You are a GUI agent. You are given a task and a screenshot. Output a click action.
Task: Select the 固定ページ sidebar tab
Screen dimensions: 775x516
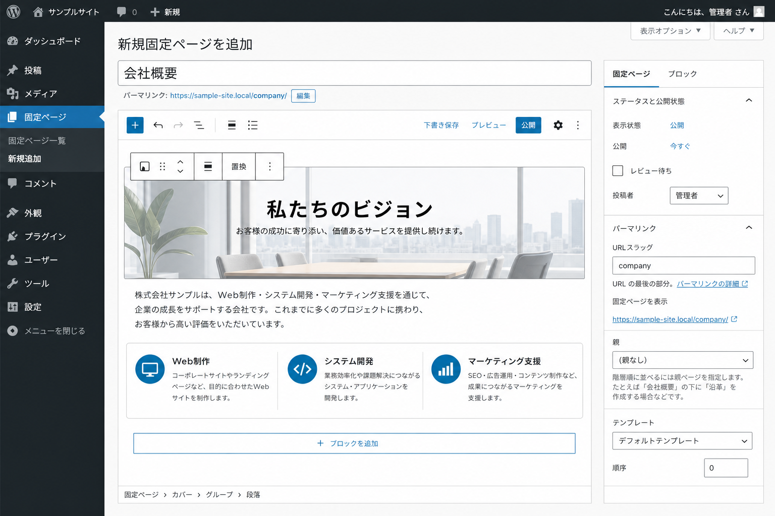tap(631, 74)
